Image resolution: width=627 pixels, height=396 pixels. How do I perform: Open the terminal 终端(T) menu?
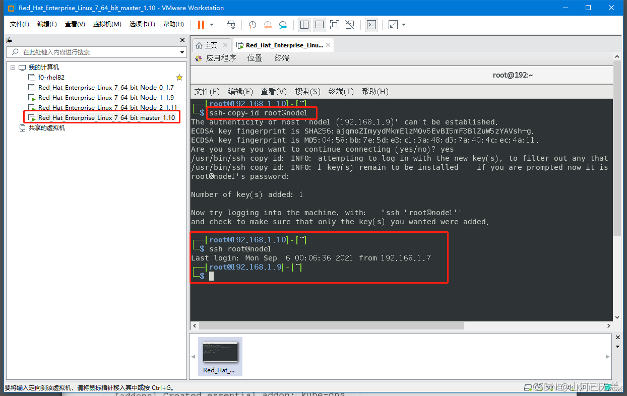tap(341, 92)
